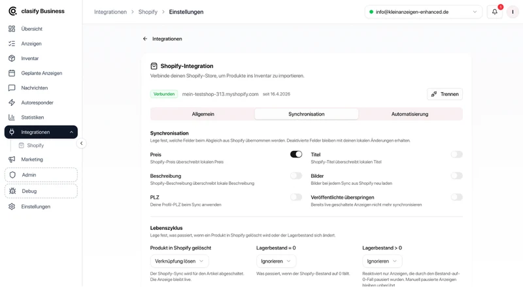Click Shopify in the breadcrumb
The image size is (523, 294).
pyautogui.click(x=148, y=12)
